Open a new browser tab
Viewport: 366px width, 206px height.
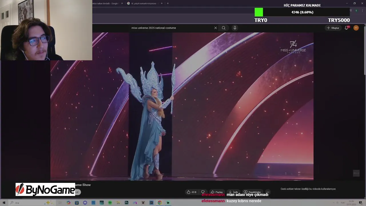pos(168,3)
